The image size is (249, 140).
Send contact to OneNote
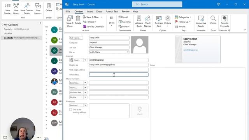[93, 26]
